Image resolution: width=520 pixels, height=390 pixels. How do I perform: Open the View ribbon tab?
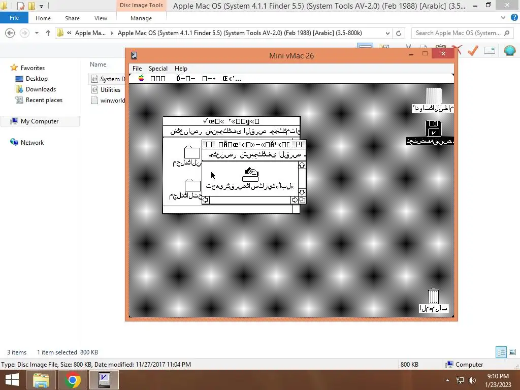tap(101, 18)
